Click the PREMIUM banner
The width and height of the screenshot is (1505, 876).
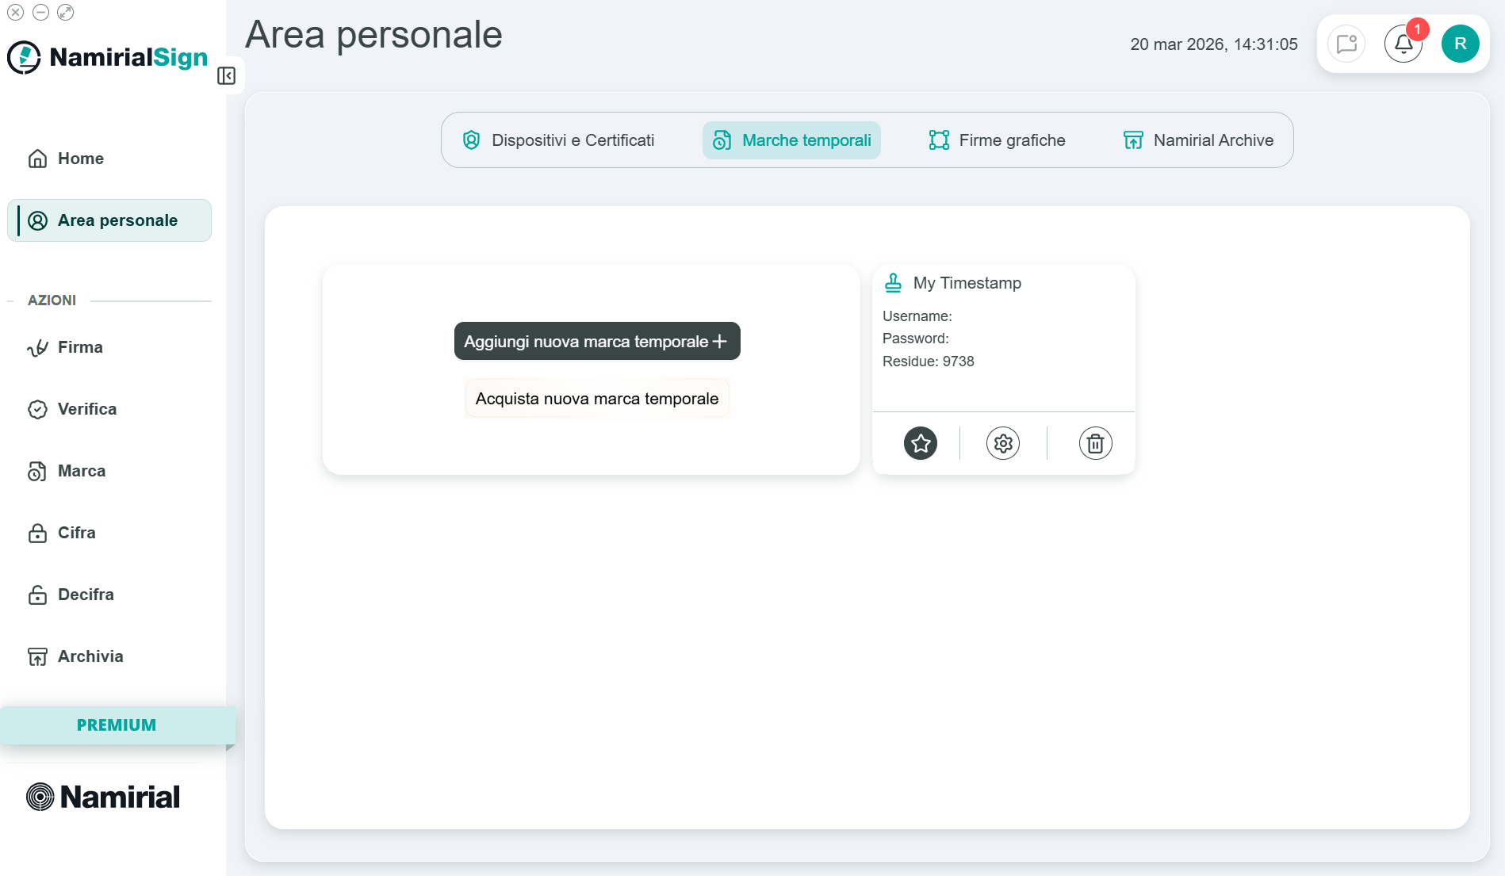click(117, 725)
